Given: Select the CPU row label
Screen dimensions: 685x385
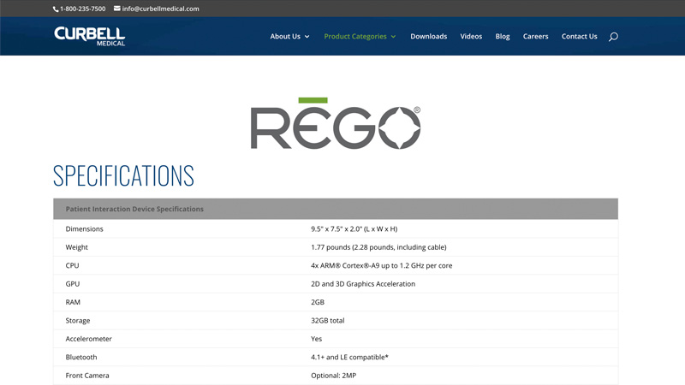Looking at the screenshot, I should click(72, 265).
